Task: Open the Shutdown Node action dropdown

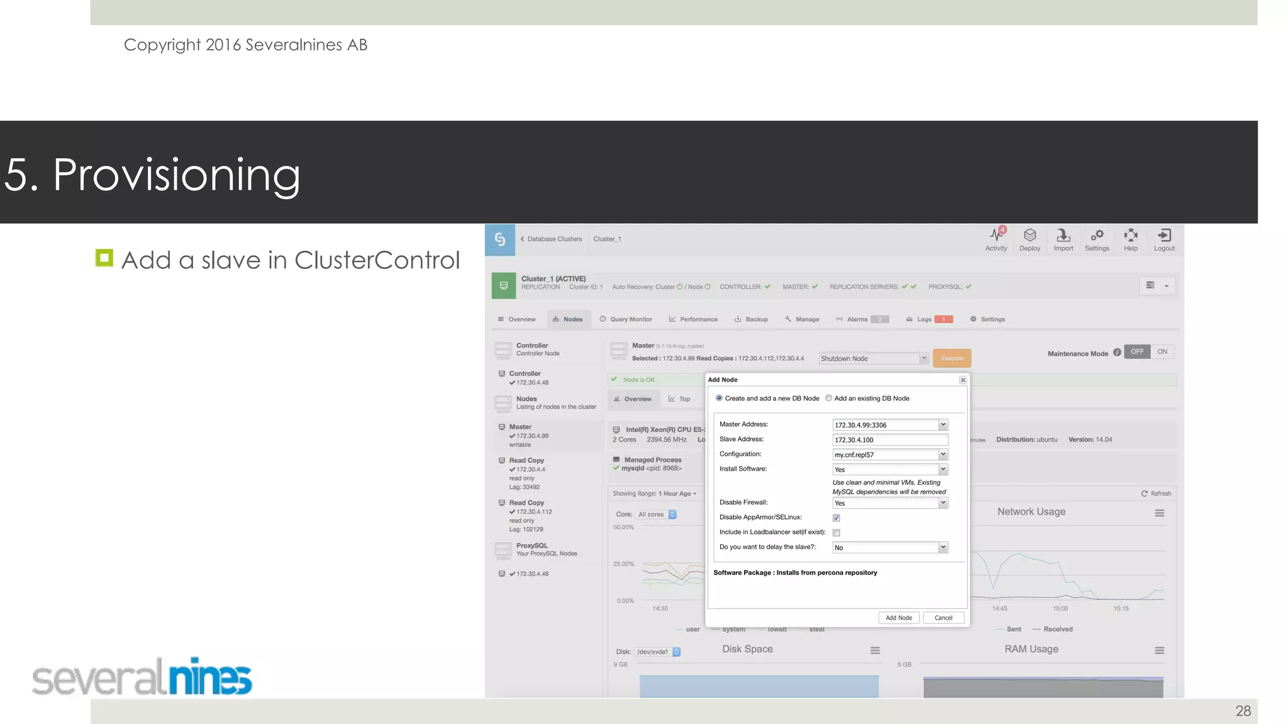Action: click(874, 358)
